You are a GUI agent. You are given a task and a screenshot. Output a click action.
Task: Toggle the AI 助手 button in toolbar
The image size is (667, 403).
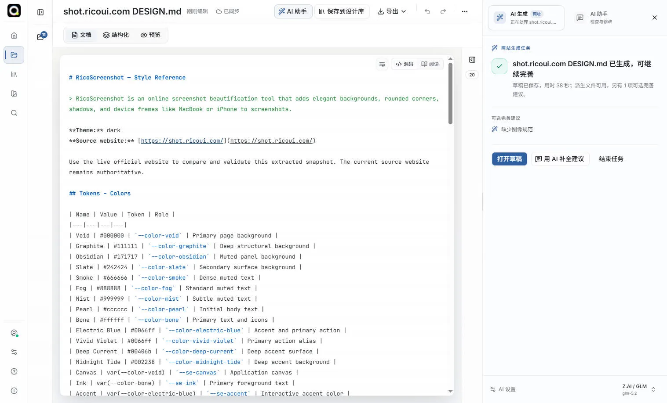pyautogui.click(x=293, y=11)
